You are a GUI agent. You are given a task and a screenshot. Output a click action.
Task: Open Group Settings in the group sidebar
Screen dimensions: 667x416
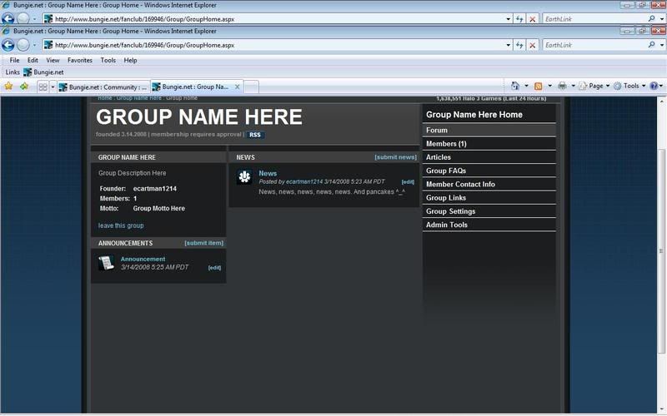450,211
